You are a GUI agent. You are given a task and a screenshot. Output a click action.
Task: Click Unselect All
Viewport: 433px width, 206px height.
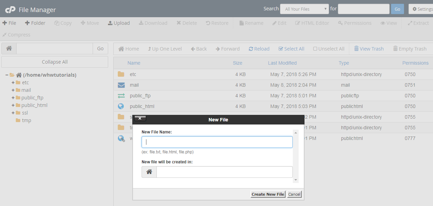pos(328,48)
